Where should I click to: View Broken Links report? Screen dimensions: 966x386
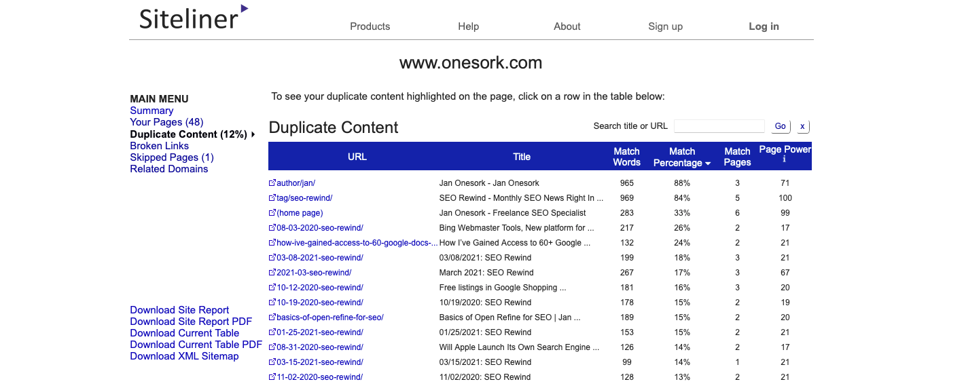[160, 146]
